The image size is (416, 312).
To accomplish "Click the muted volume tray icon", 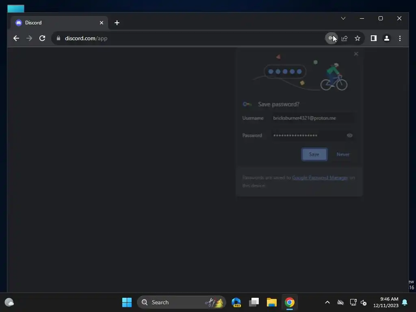I will point(364,302).
